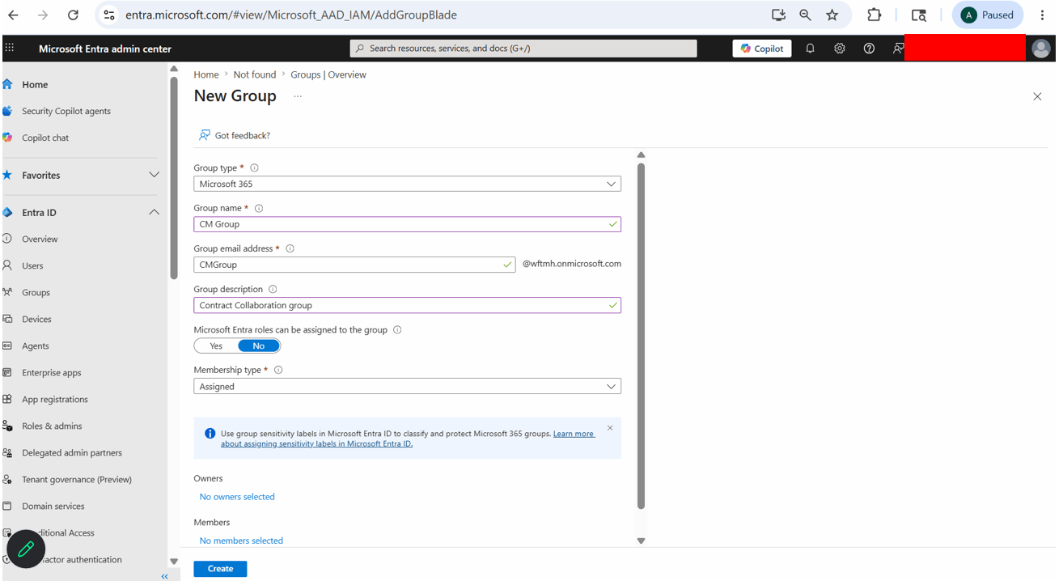
Task: Click info icon next to Membership type
Action: click(x=278, y=370)
